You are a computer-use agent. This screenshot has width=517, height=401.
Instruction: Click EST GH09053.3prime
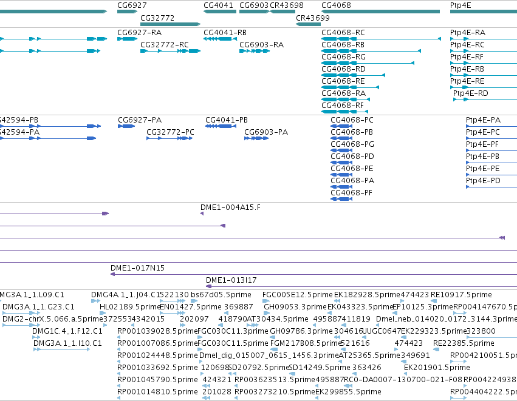click(267, 313)
